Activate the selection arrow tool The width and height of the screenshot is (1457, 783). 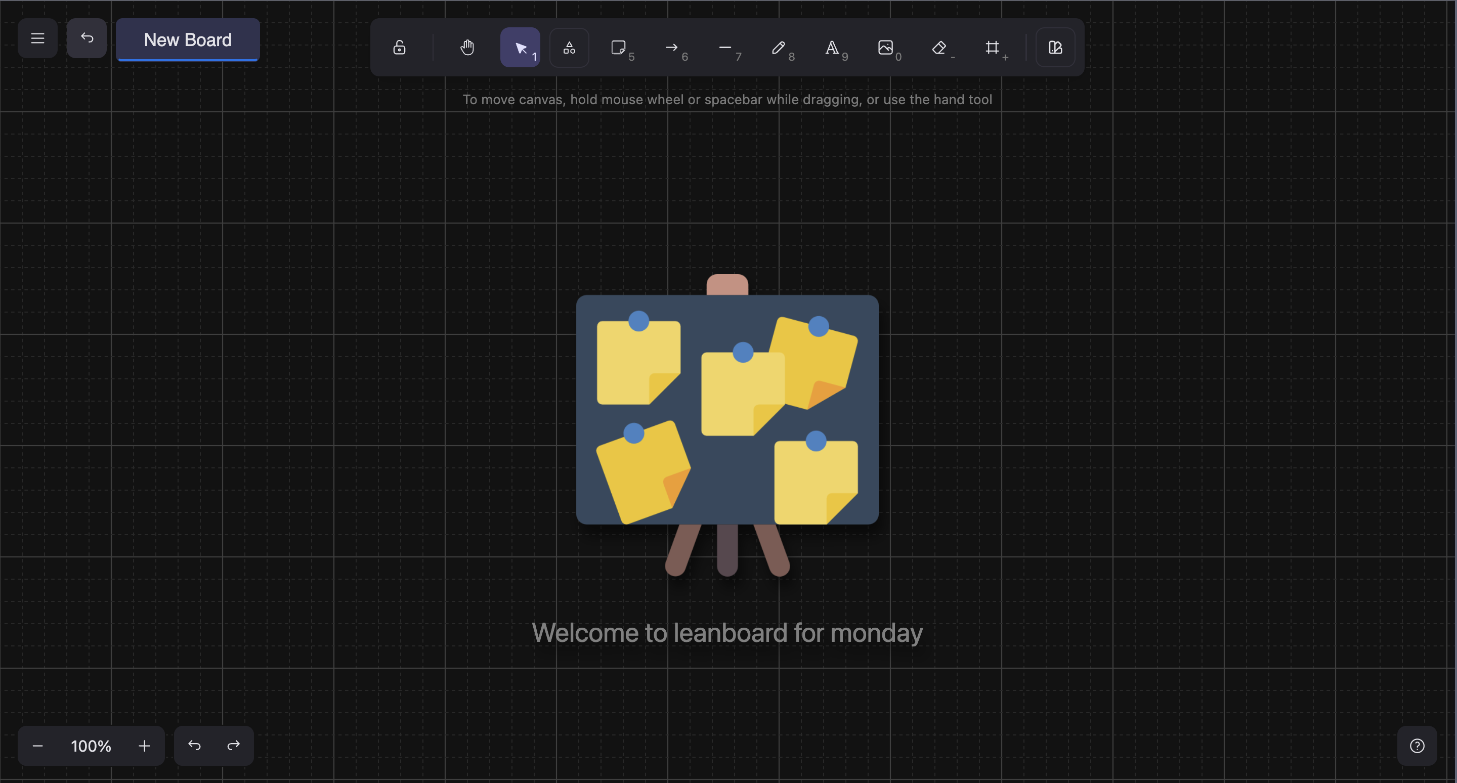tap(521, 48)
